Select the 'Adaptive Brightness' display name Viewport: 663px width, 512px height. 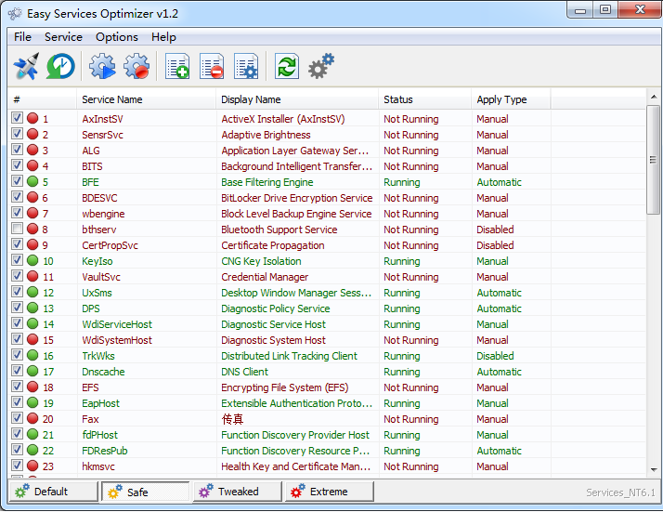(266, 135)
